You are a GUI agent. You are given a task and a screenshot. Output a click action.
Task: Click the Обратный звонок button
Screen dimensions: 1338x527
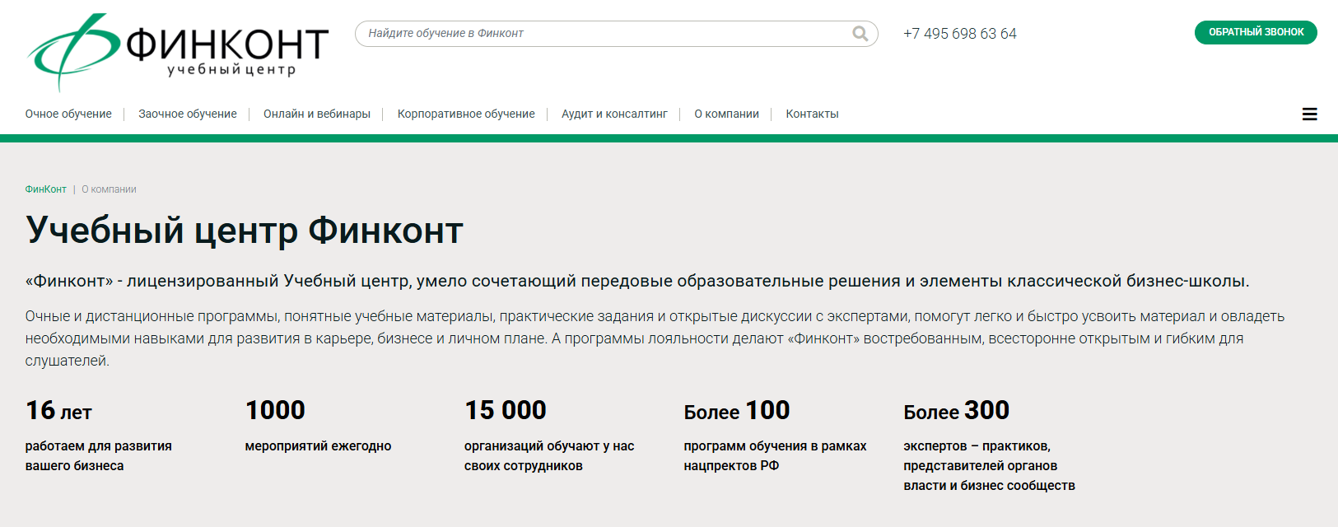pyautogui.click(x=1256, y=32)
